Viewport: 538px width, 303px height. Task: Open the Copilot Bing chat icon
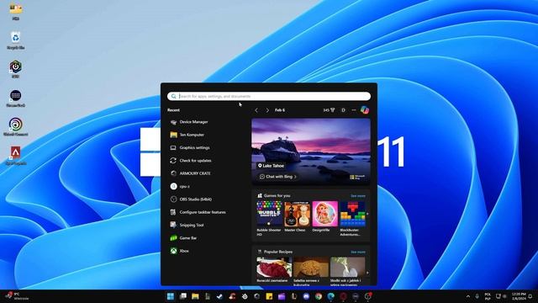[365, 110]
